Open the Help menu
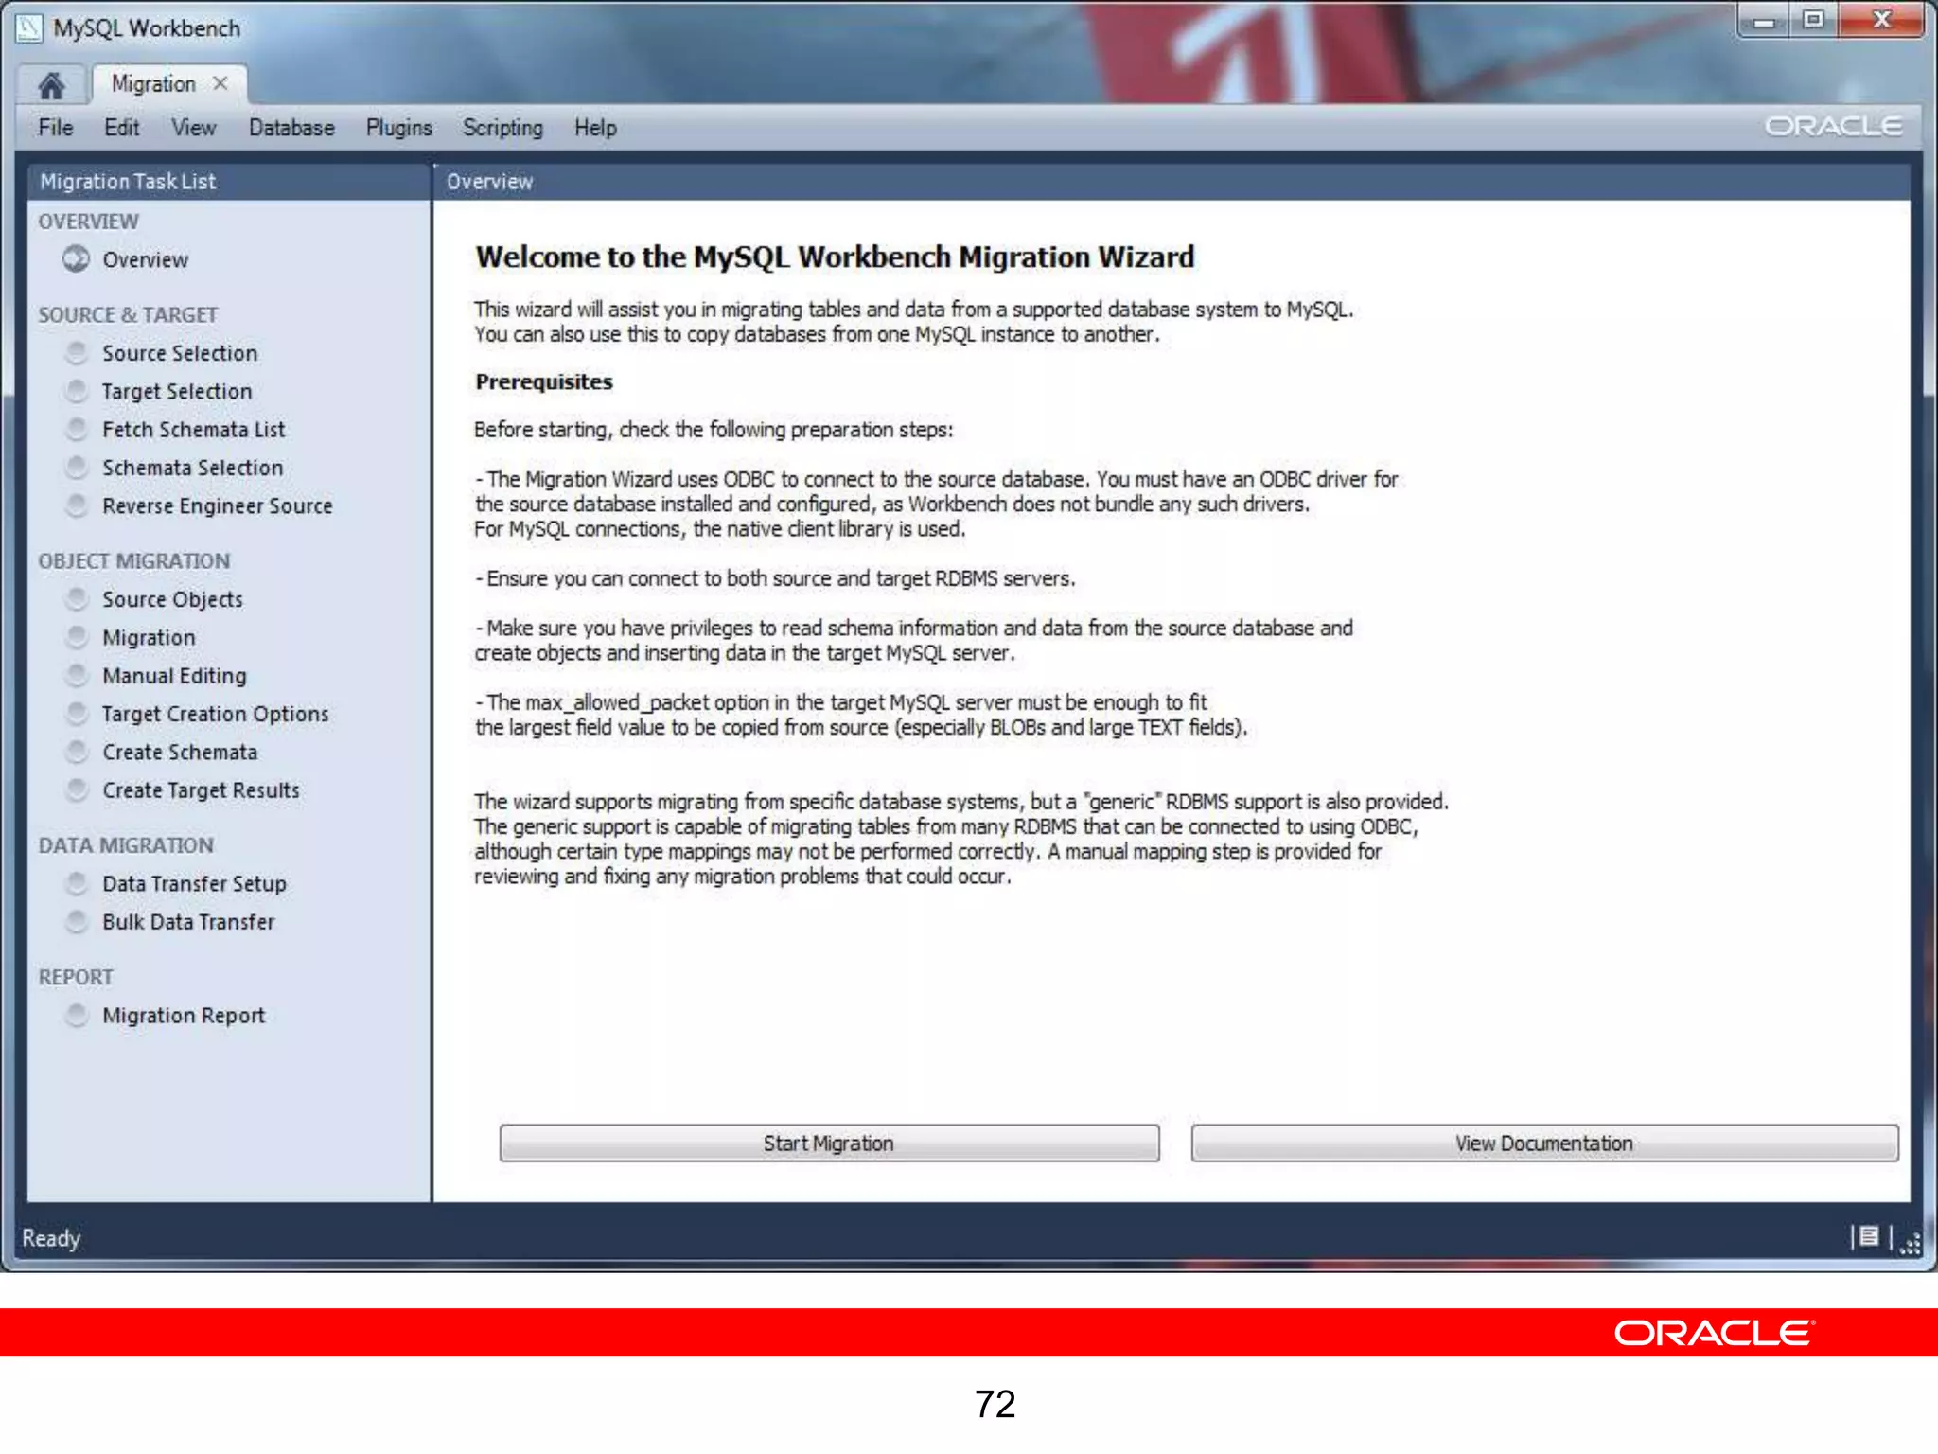This screenshot has height=1454, width=1938. click(x=595, y=127)
